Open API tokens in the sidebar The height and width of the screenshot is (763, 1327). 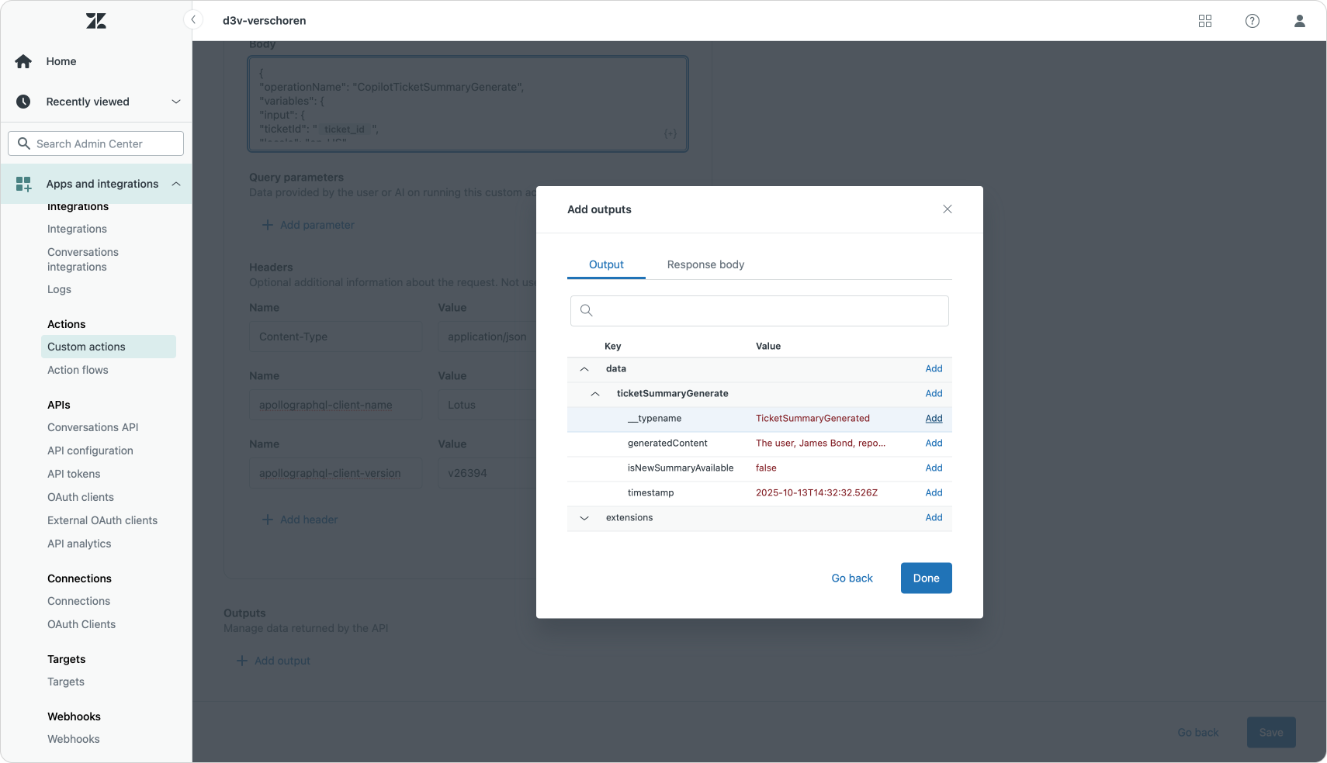coord(74,474)
